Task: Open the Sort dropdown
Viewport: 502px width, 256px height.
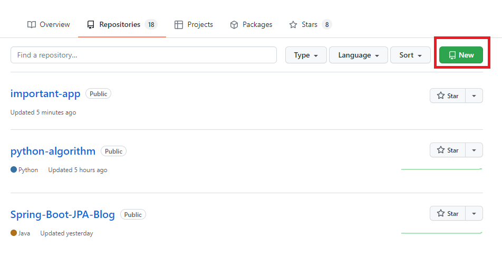Action: point(410,55)
